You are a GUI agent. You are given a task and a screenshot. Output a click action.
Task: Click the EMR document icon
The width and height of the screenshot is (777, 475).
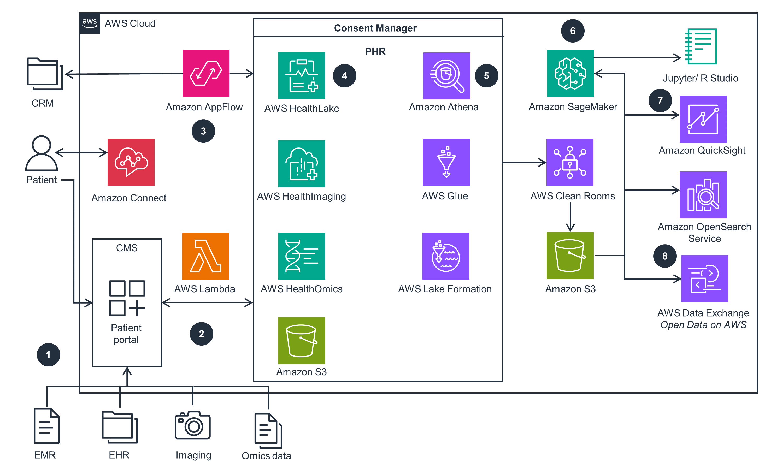(x=47, y=426)
